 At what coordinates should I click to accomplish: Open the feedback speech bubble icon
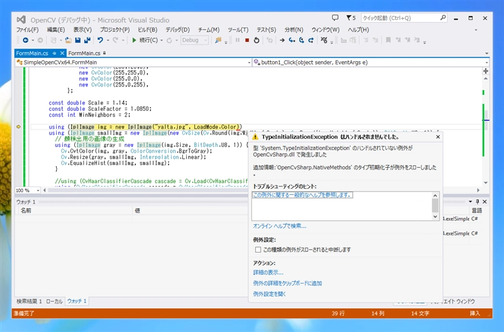click(335, 17)
